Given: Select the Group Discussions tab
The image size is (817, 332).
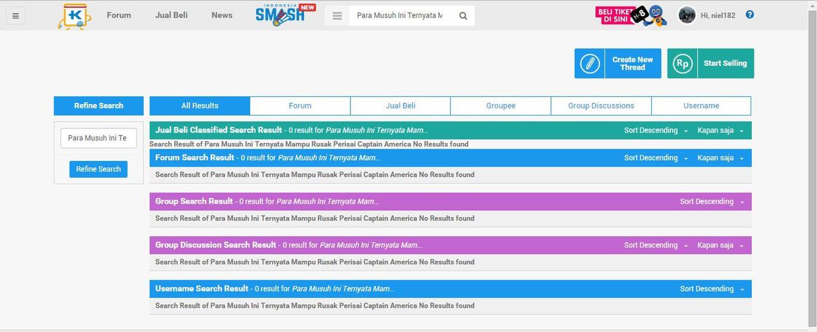Looking at the screenshot, I should tap(601, 106).
